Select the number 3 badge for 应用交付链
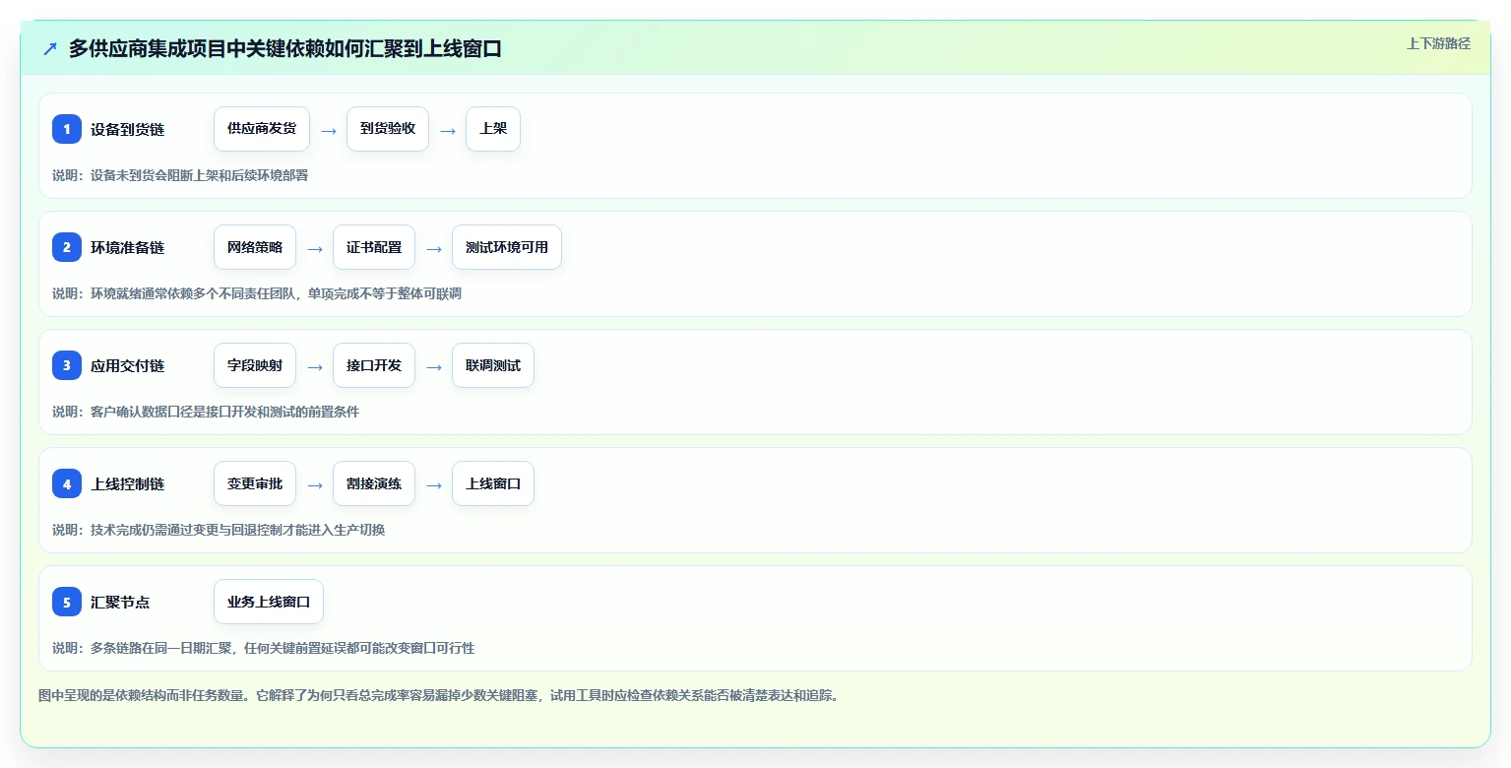The image size is (1511, 768). pos(67,365)
